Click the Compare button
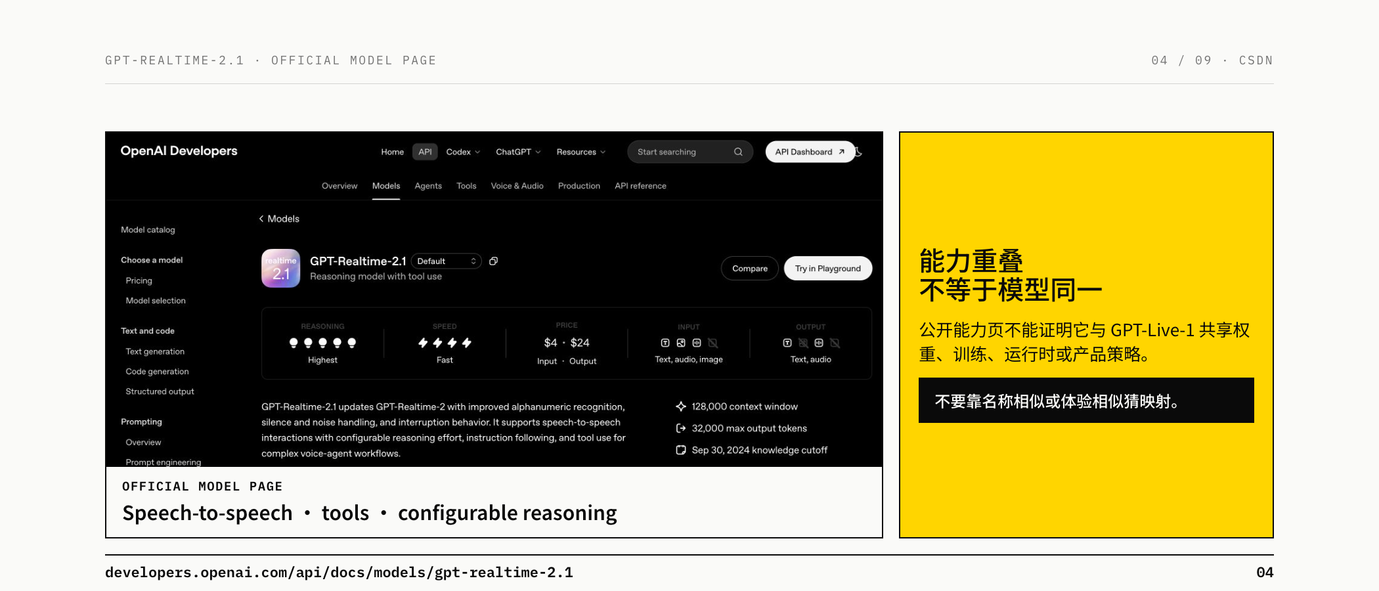Image resolution: width=1379 pixels, height=591 pixels. click(x=750, y=269)
